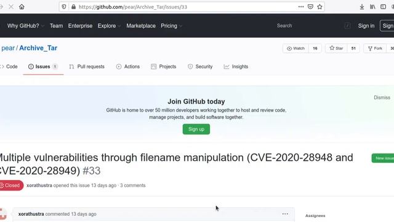Click the comment's 13 days ago timestamp

pyautogui.click(x=84, y=214)
